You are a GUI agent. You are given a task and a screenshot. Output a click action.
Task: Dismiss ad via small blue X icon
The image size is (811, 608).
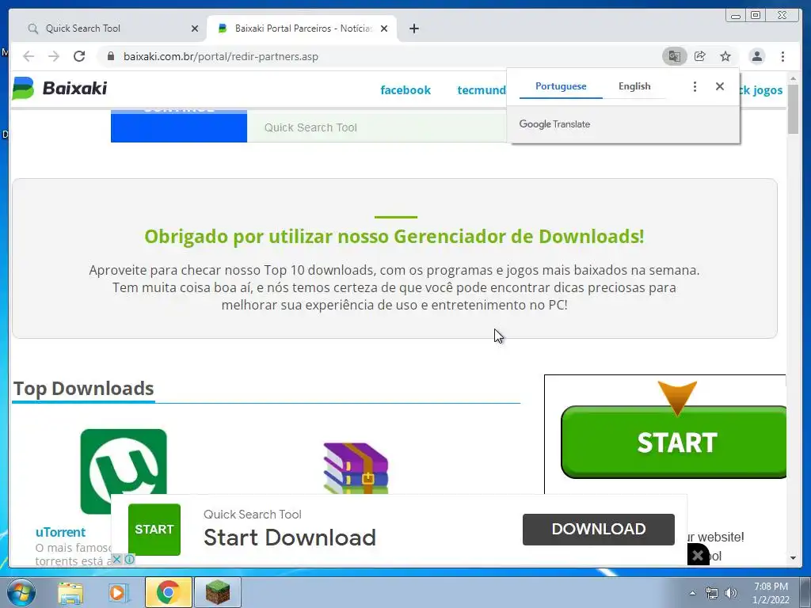click(117, 559)
